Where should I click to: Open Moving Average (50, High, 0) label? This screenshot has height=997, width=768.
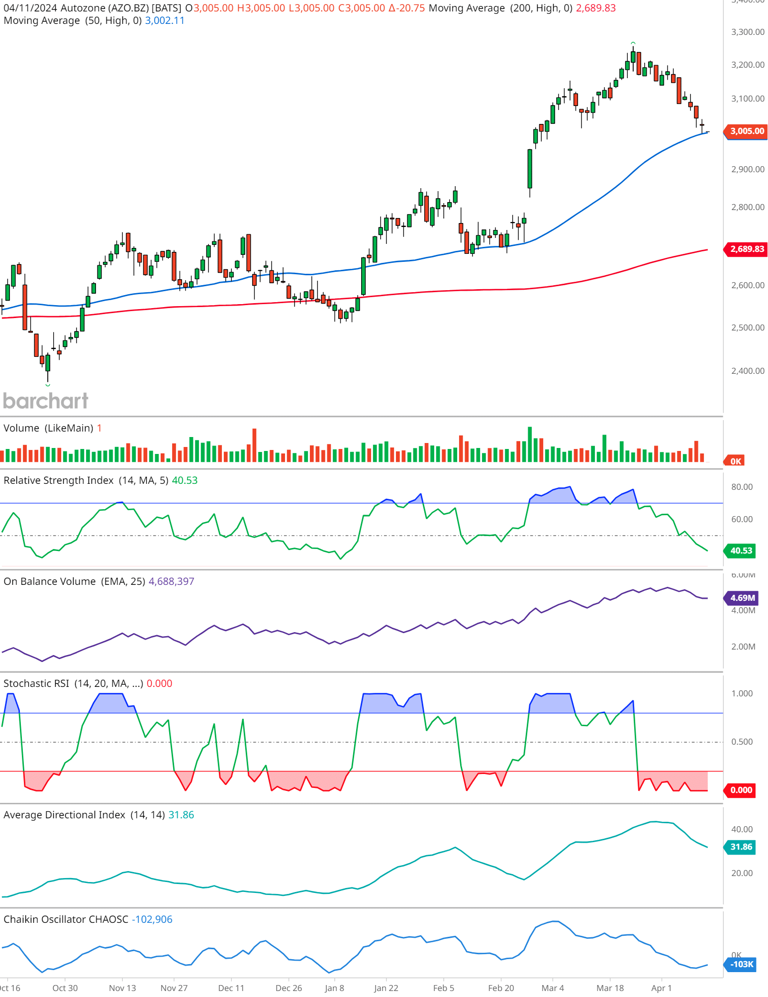click(73, 20)
